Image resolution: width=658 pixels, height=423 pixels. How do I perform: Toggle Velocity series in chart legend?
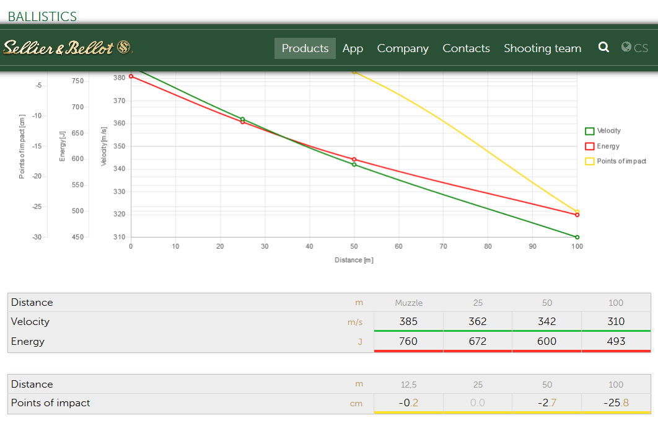pyautogui.click(x=608, y=131)
